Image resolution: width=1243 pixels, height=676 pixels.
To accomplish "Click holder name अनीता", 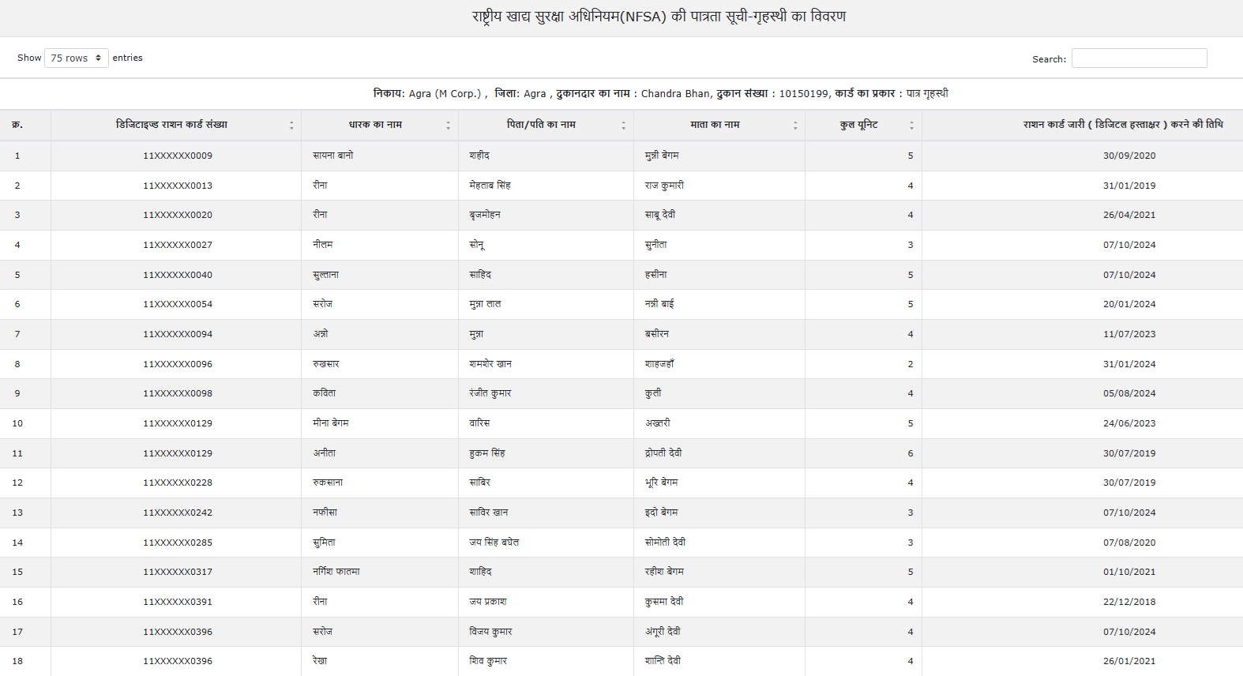I will pyautogui.click(x=325, y=453).
